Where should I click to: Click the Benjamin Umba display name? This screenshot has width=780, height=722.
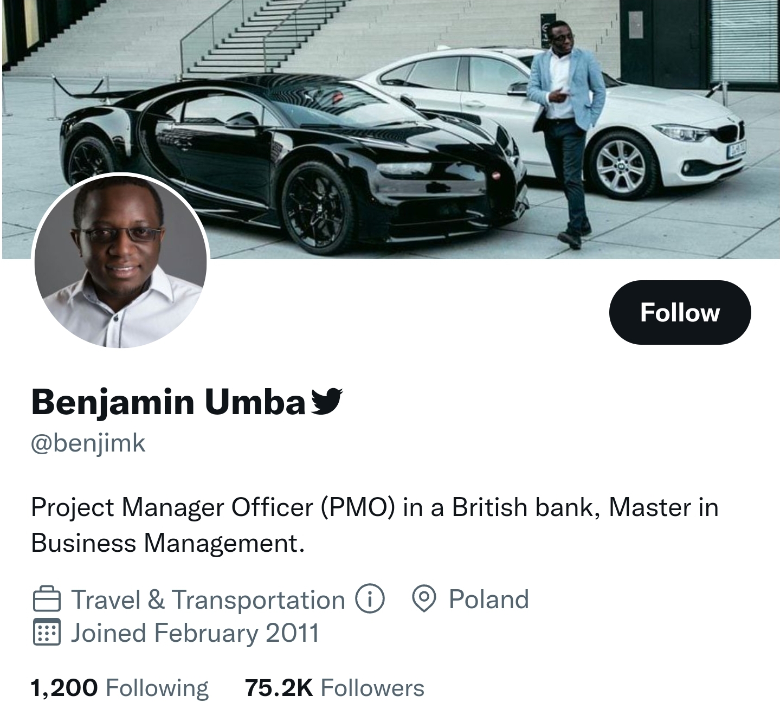[x=169, y=402]
